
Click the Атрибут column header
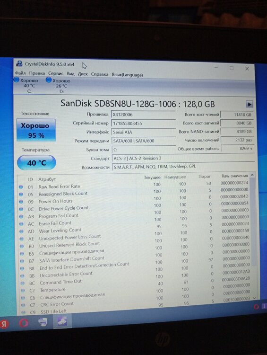click(47, 179)
